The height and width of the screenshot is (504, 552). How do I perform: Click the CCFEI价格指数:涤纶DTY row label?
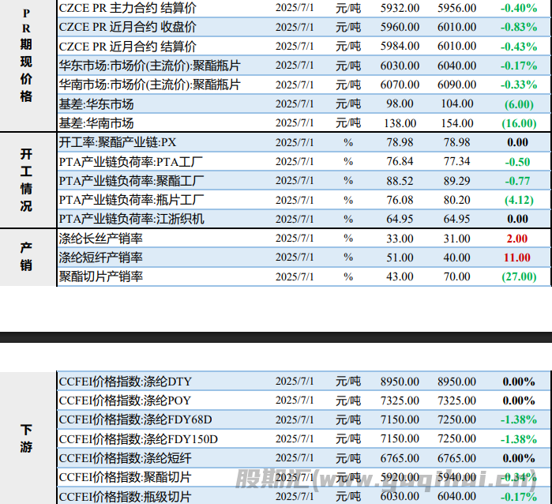coord(125,381)
